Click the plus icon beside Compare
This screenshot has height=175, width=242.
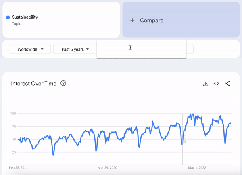click(132, 20)
